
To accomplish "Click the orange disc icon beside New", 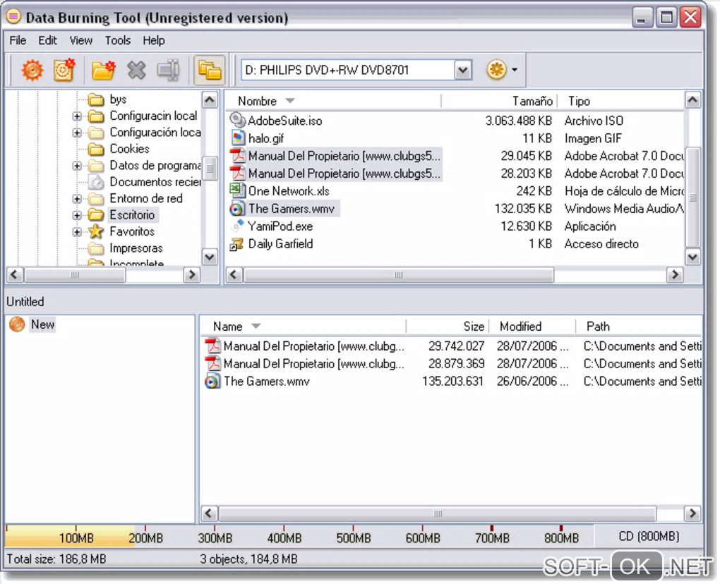I will pyautogui.click(x=18, y=324).
